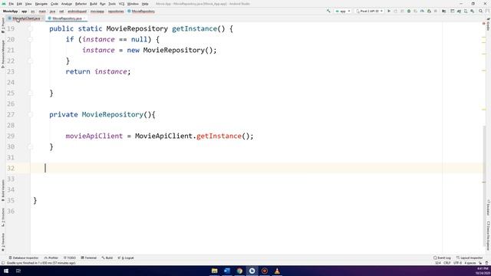Open the Help menu
This screenshot has height=276, width=491.
point(145,4)
